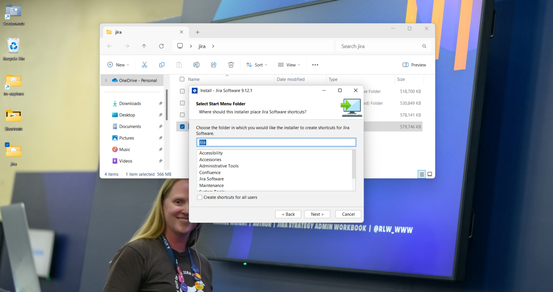Click the Share icon
Image resolution: width=553 pixels, height=292 pixels.
click(x=213, y=65)
